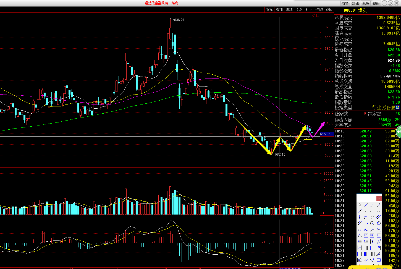
Task: Click the 跌家数 28 count
Action: point(397,114)
